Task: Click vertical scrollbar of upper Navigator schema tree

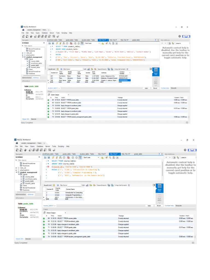Action: click(x=45, y=64)
